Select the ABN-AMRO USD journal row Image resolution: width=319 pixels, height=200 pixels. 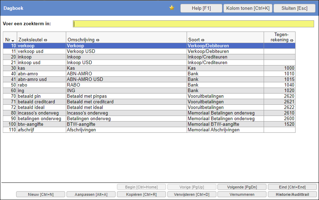click(x=85, y=80)
